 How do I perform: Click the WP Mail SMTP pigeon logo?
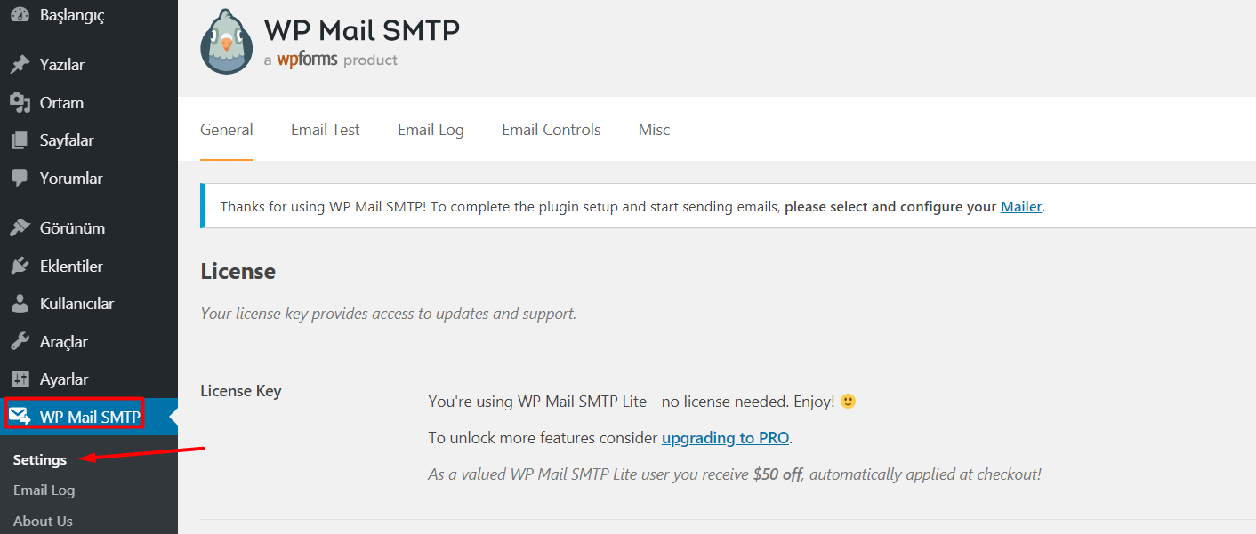pyautogui.click(x=227, y=42)
